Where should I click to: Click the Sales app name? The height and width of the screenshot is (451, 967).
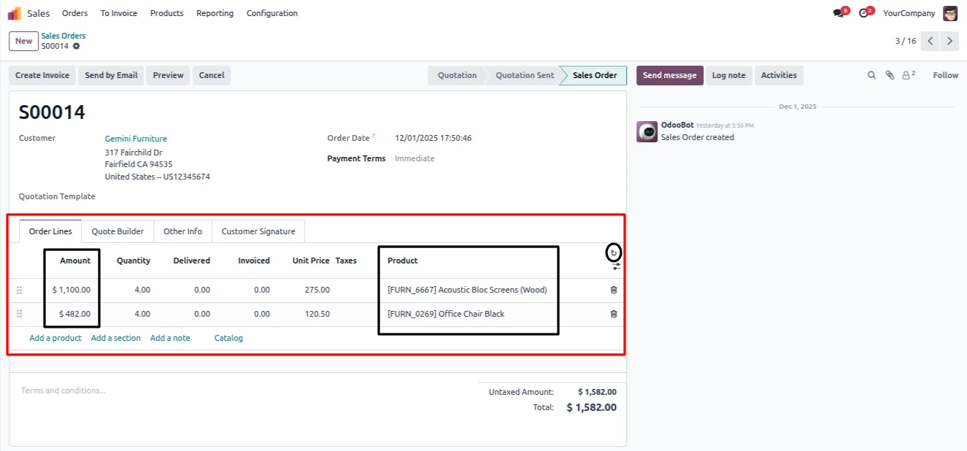[39, 13]
